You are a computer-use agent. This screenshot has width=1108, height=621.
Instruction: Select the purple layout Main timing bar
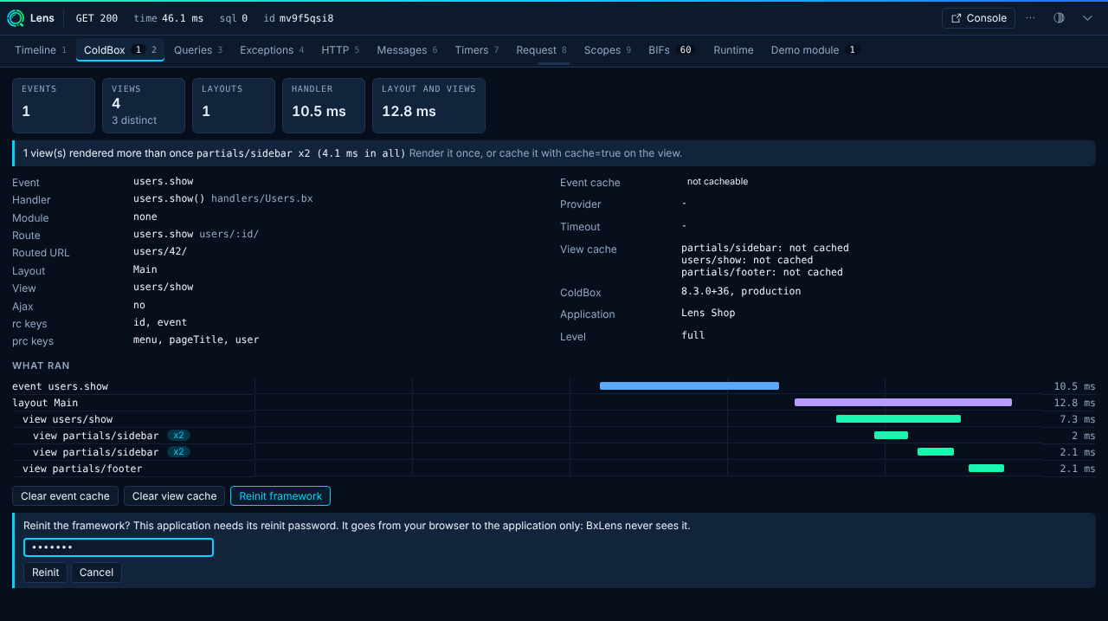pos(903,403)
